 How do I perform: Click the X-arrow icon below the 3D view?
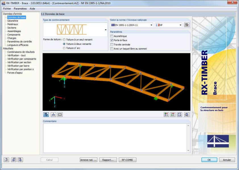(53, 114)
